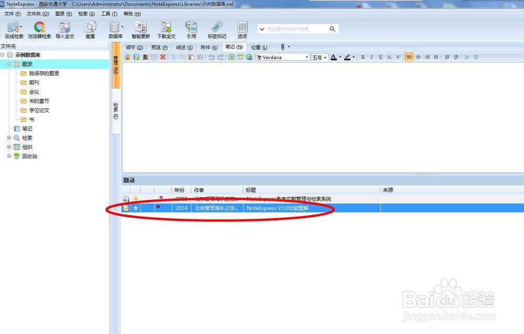
Task: Click the paste clipboard icon
Action: (191, 57)
